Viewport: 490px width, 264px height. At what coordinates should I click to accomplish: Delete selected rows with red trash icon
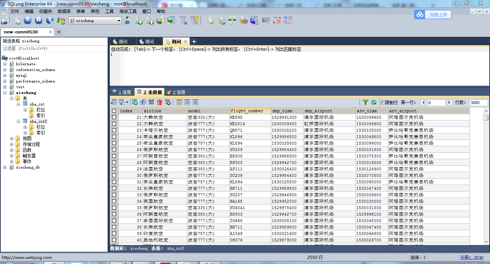(x=160, y=102)
